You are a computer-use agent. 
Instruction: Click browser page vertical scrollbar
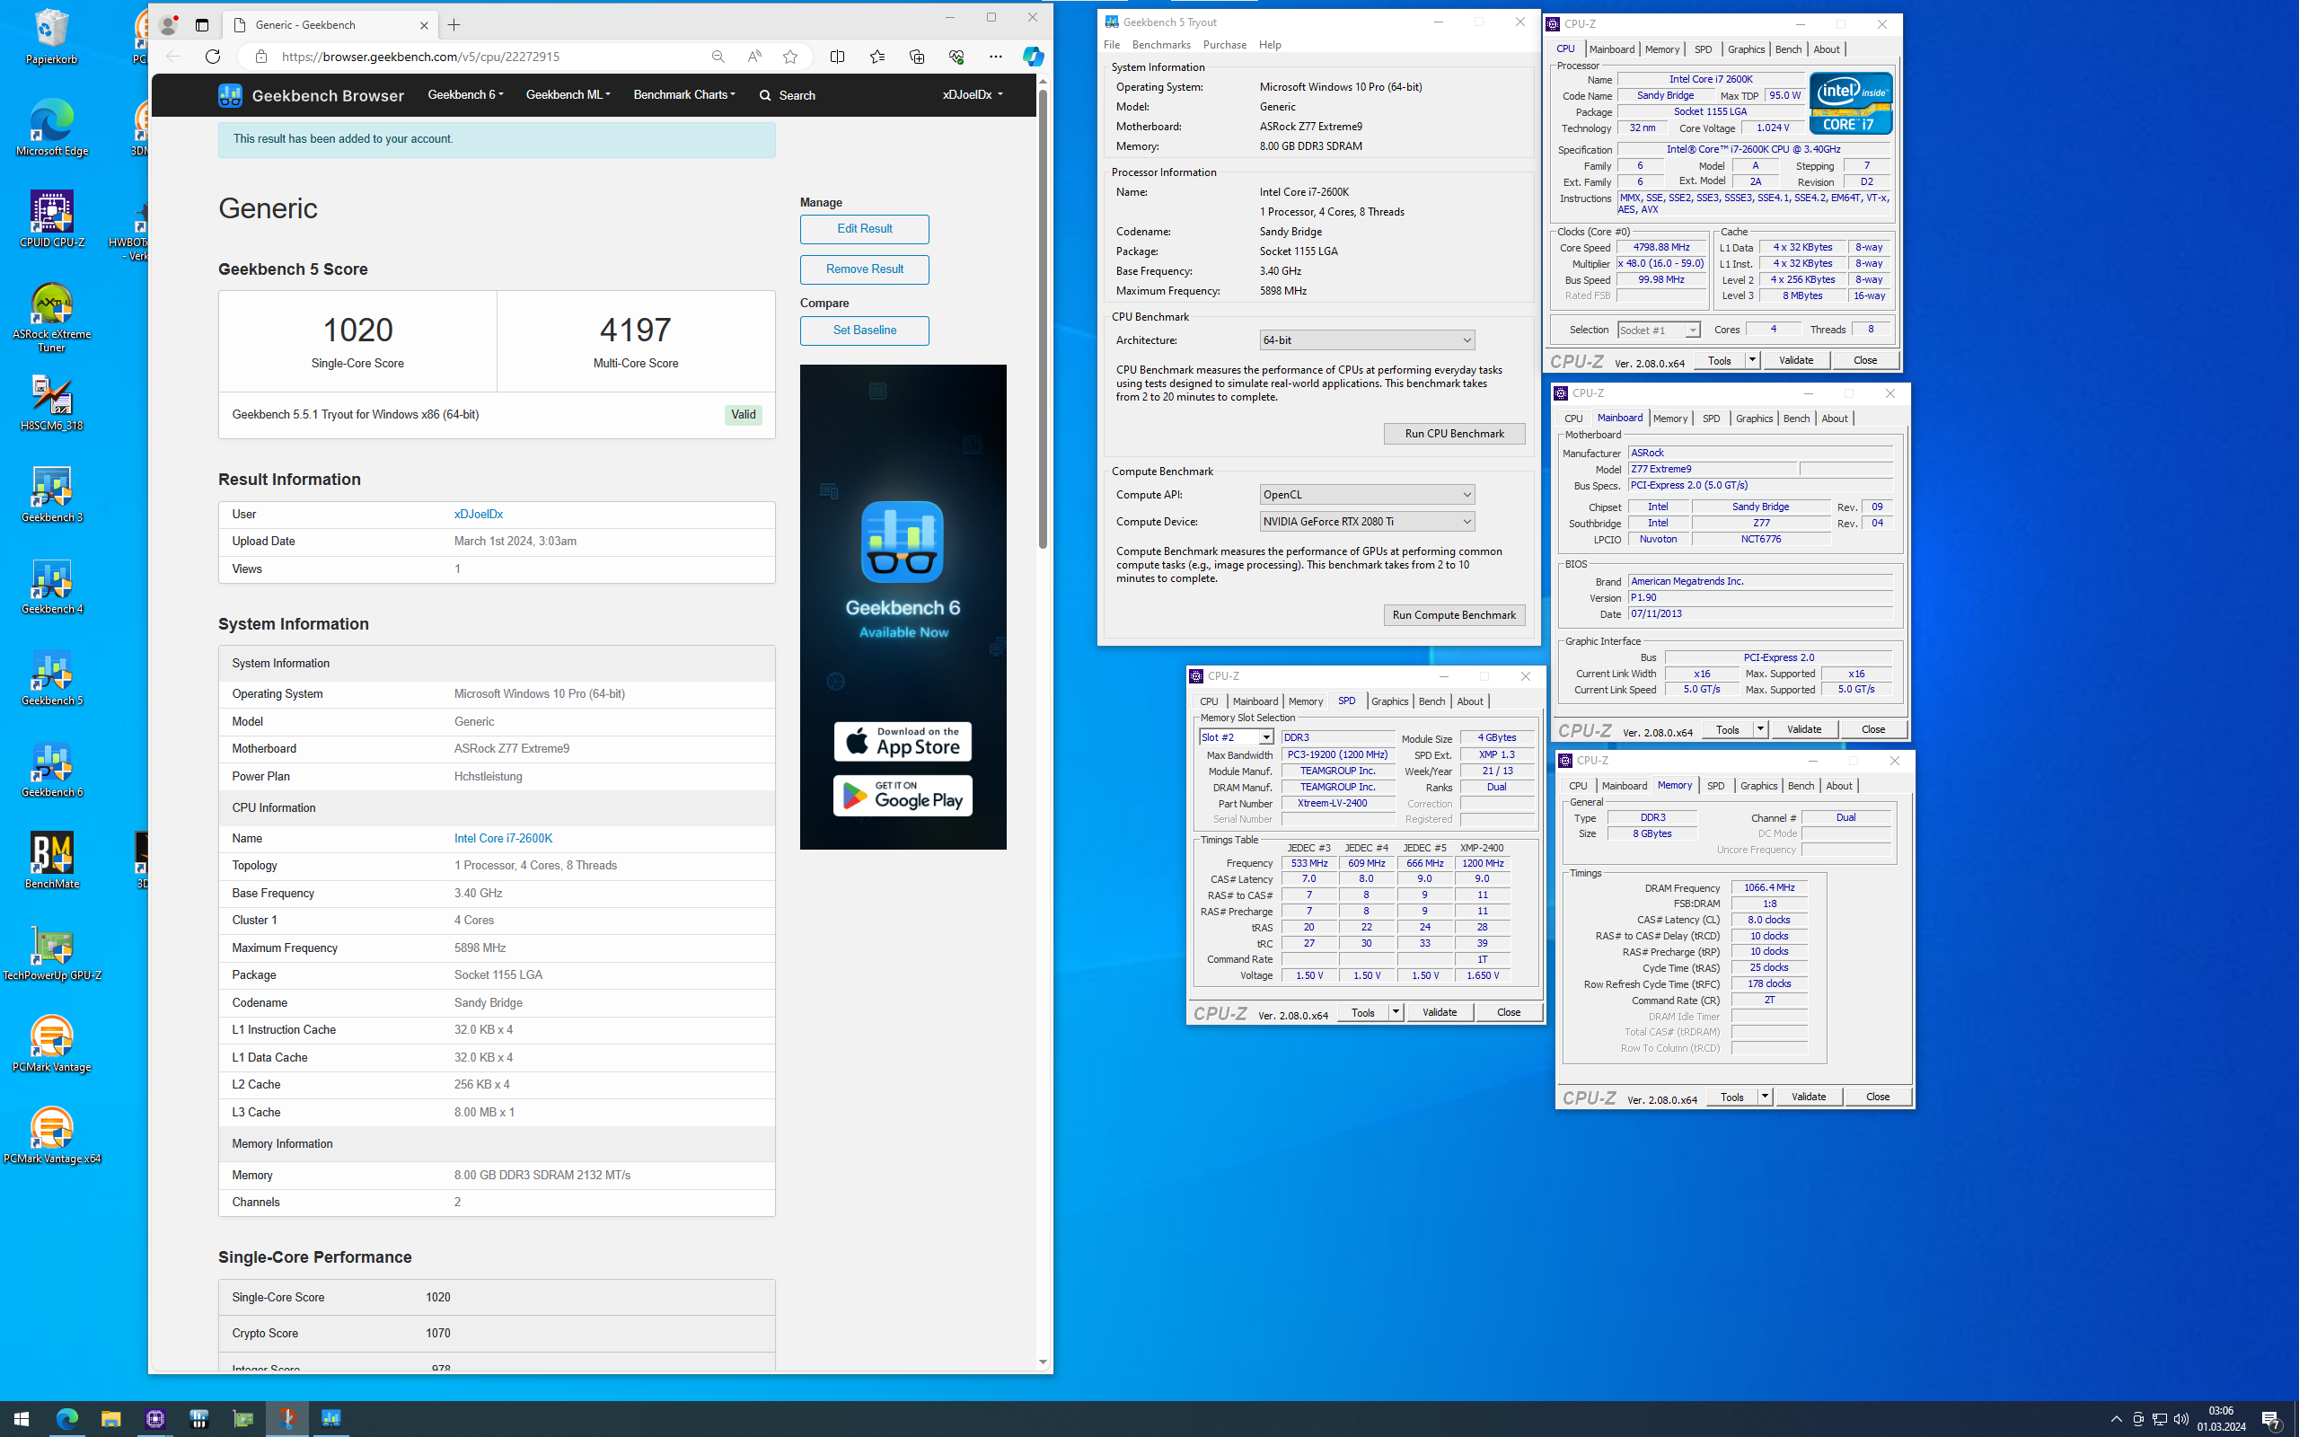pos(1042,320)
